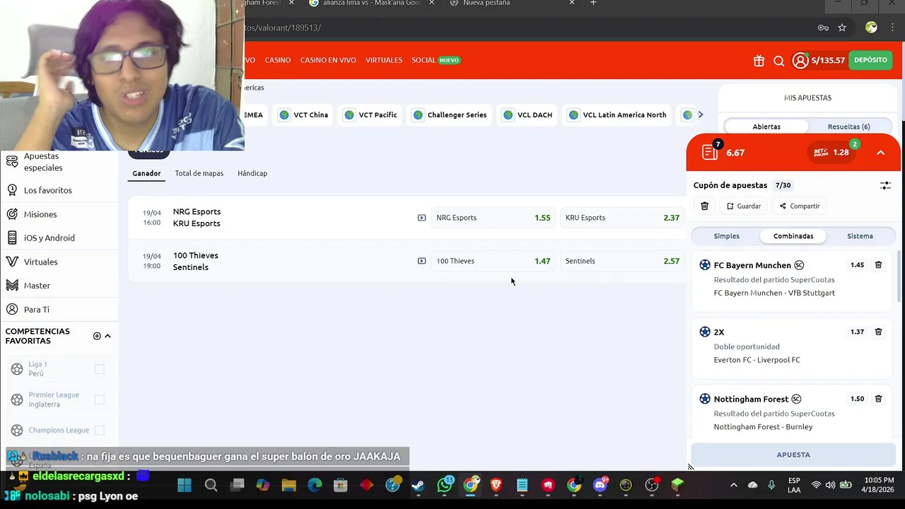The width and height of the screenshot is (905, 509).
Task: Open the NRG Esports vs KRU Esports match
Action: [x=197, y=218]
